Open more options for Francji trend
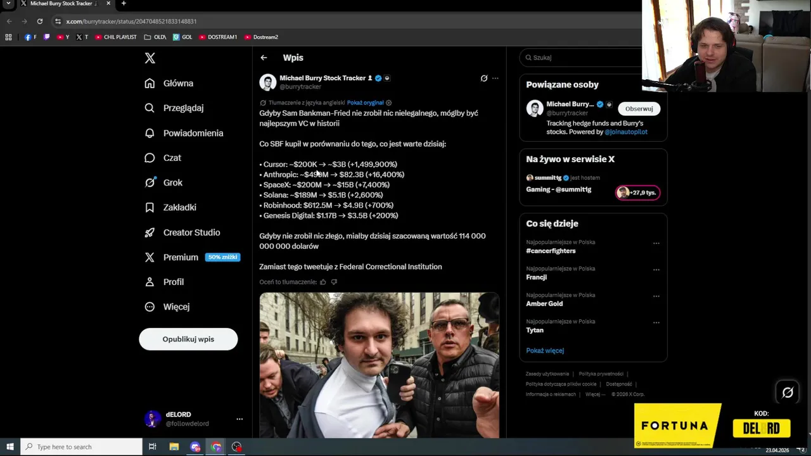Image resolution: width=811 pixels, height=456 pixels. 656,270
